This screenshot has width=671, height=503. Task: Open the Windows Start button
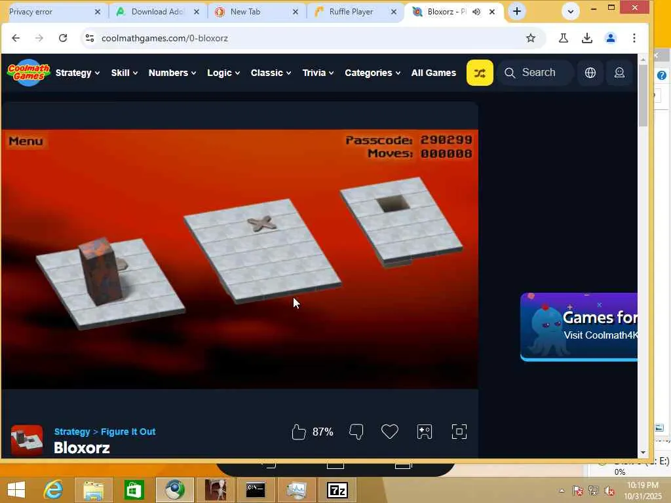tap(16, 490)
